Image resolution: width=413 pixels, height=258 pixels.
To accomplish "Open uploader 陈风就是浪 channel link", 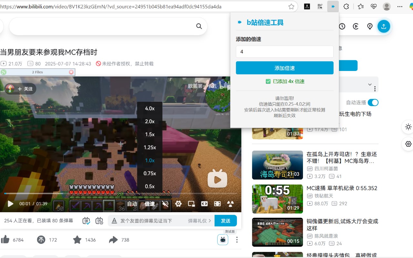I will tap(326, 236).
